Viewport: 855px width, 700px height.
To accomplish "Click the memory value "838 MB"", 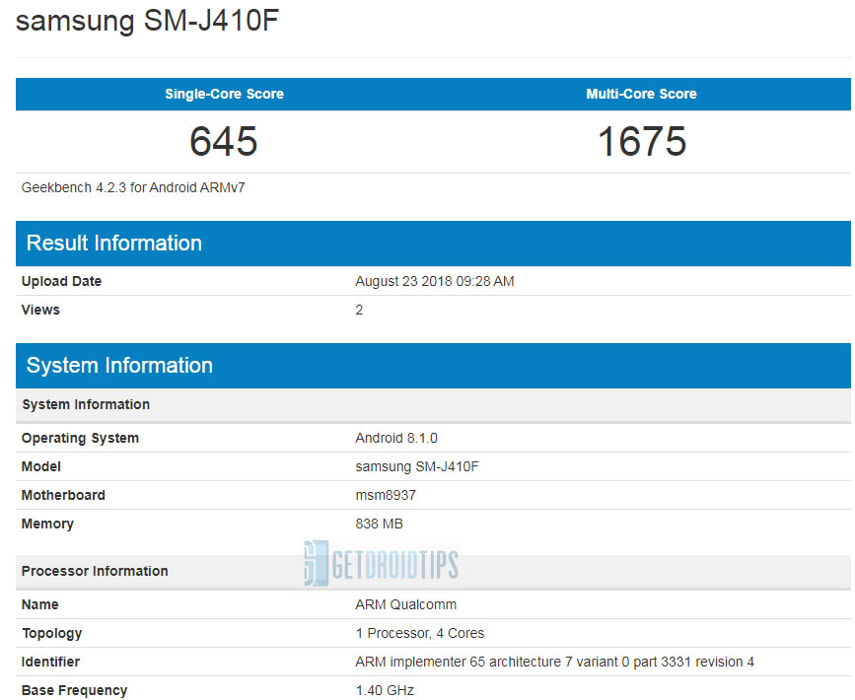I will (x=379, y=524).
